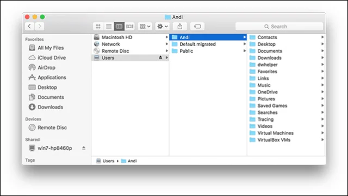Viewport: 348px width, 196px height.
Task: Open the Links folder
Action: click(x=287, y=78)
